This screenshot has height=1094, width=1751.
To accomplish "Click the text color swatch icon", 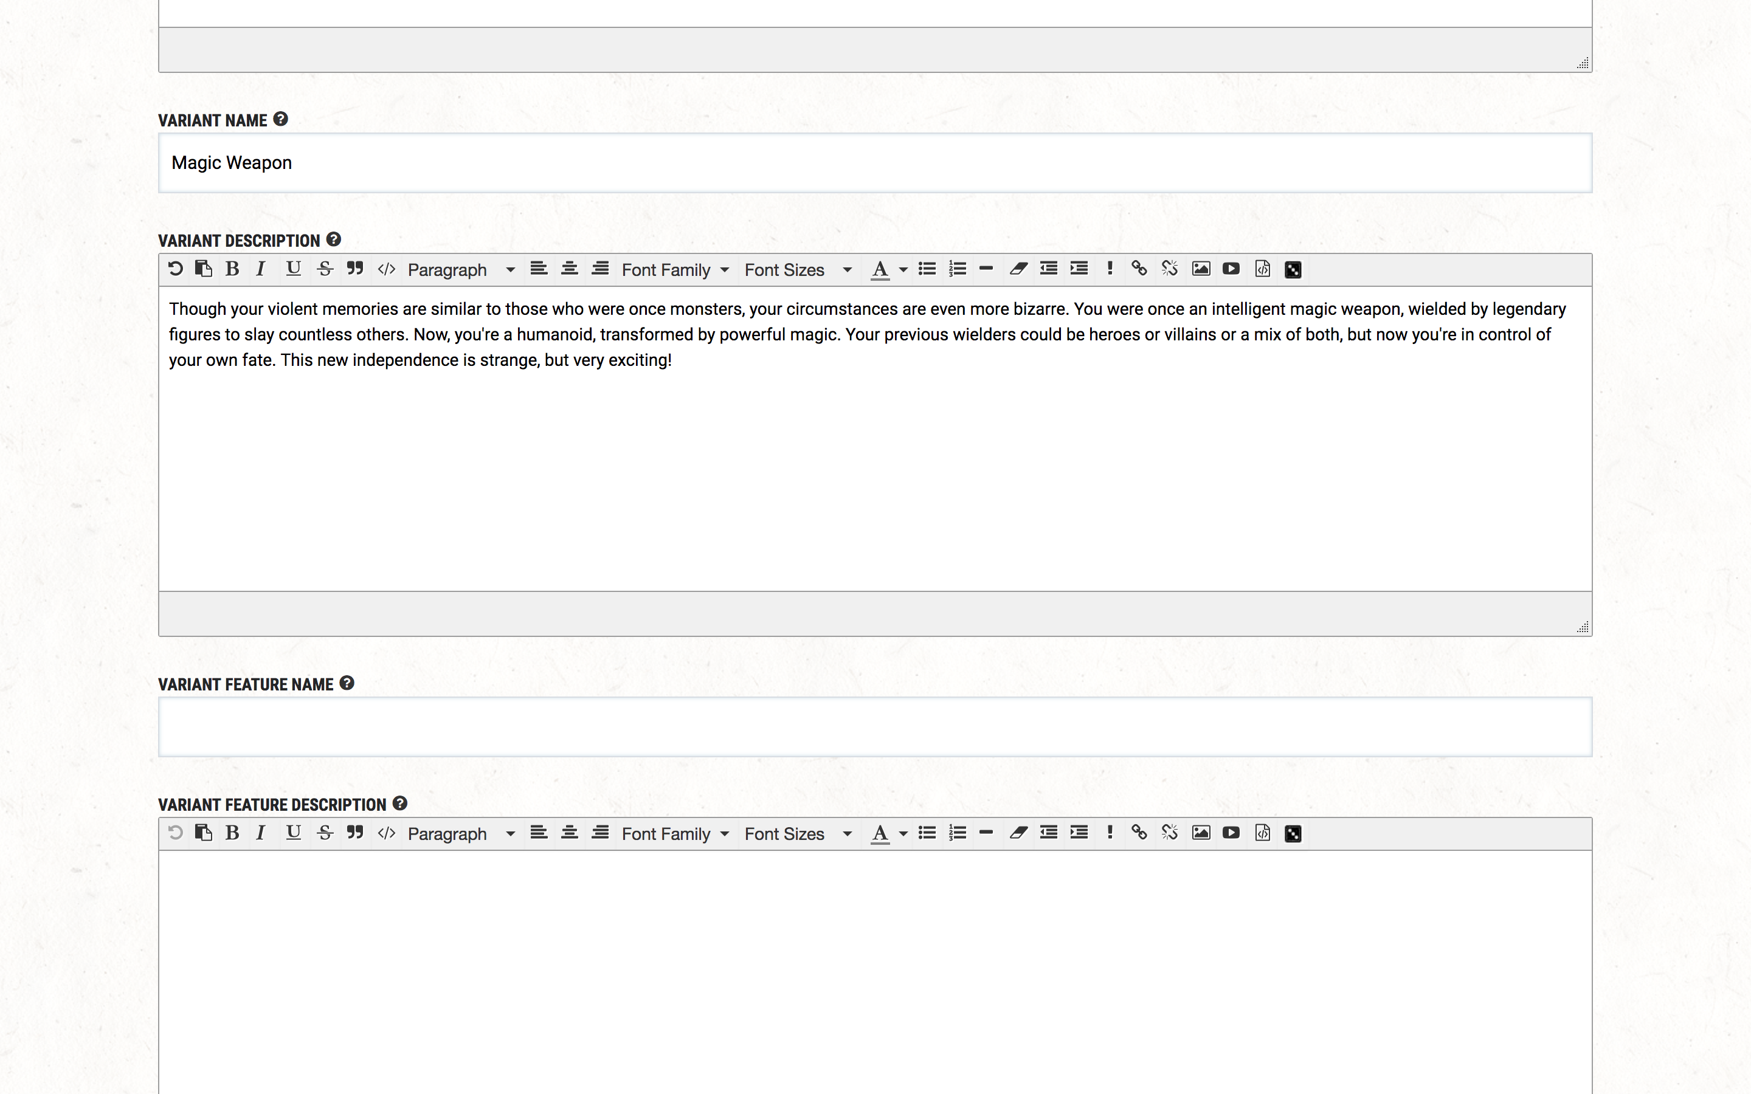I will 880,270.
